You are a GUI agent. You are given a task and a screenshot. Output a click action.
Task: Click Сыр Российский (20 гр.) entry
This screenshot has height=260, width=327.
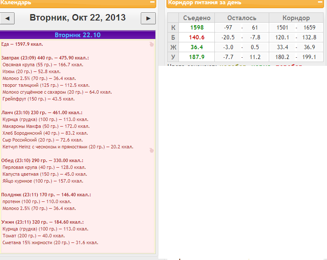click(x=42, y=140)
